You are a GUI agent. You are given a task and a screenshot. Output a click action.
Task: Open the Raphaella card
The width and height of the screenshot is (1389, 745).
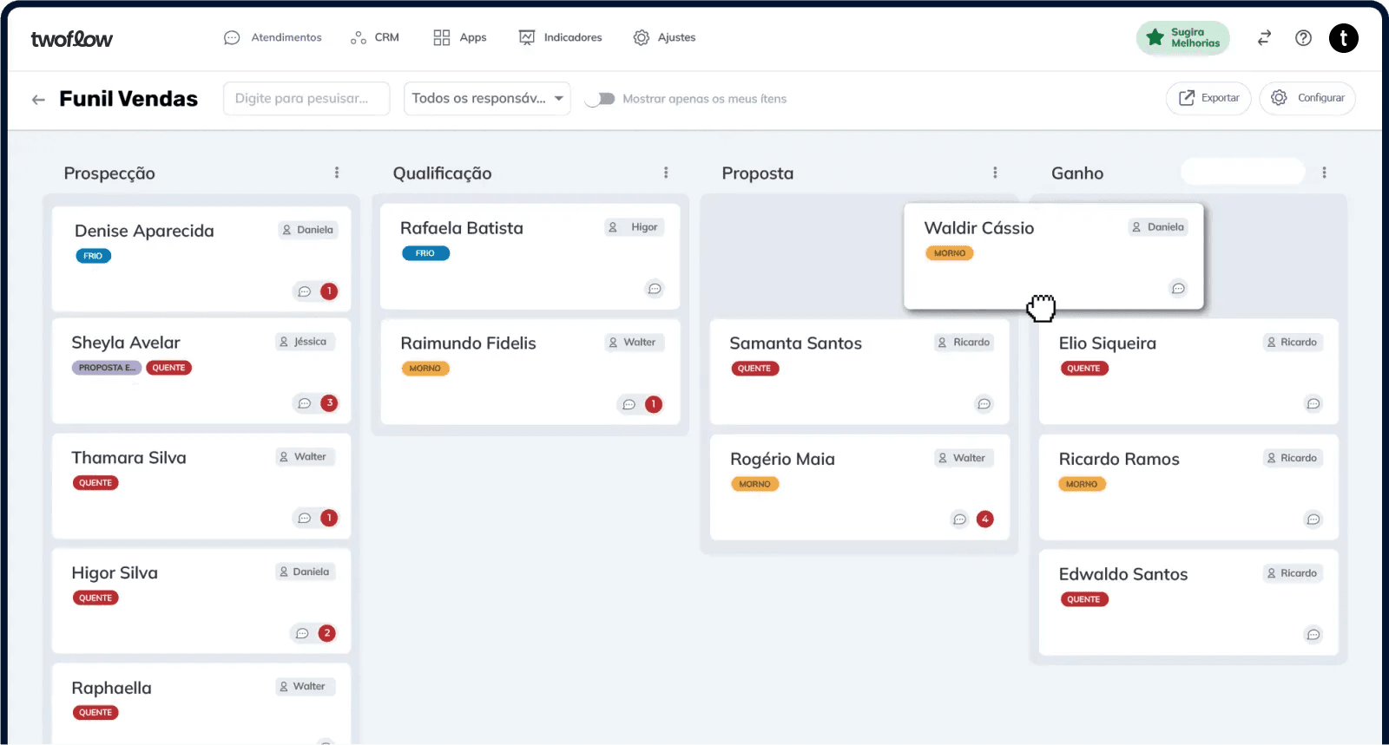pos(201,703)
